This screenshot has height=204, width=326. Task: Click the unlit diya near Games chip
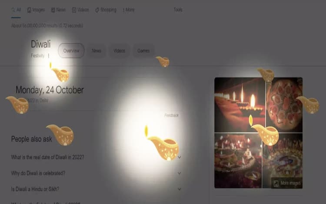163,62
